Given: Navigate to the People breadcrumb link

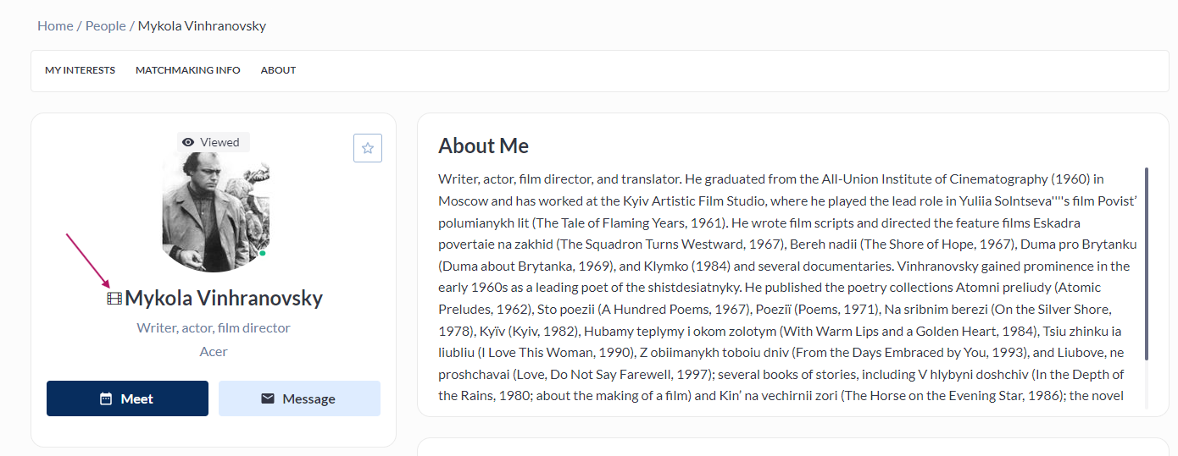Looking at the screenshot, I should pyautogui.click(x=106, y=26).
